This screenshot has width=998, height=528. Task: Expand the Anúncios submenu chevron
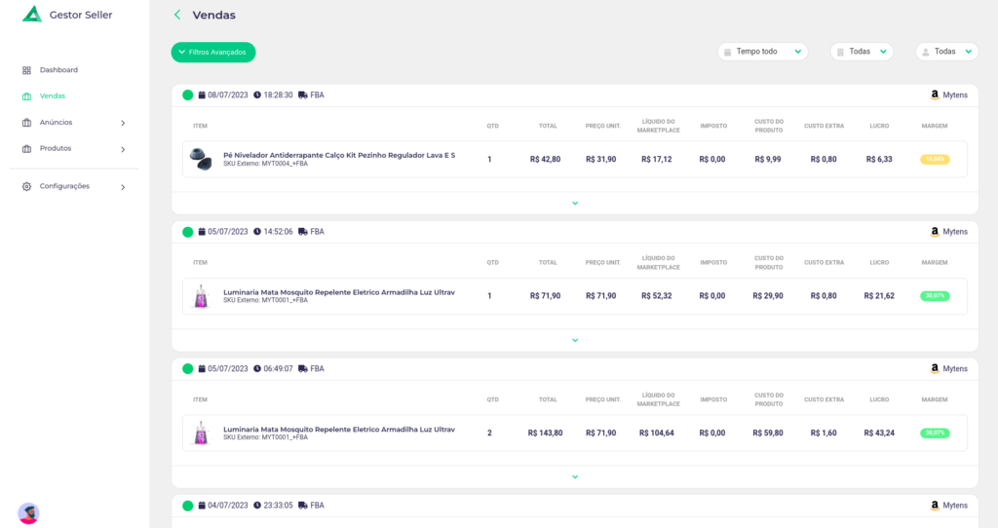pos(123,123)
